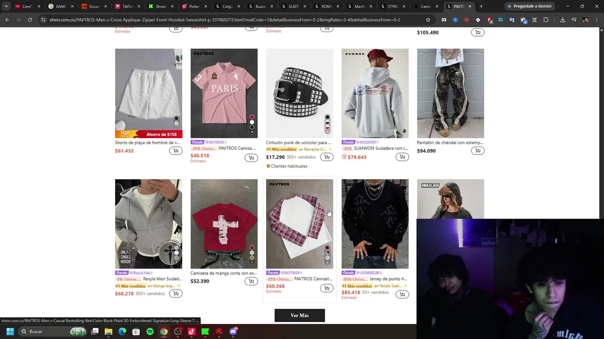Switch to the Pinter browser tab
This screenshot has height=339, width=604.
click(x=194, y=7)
